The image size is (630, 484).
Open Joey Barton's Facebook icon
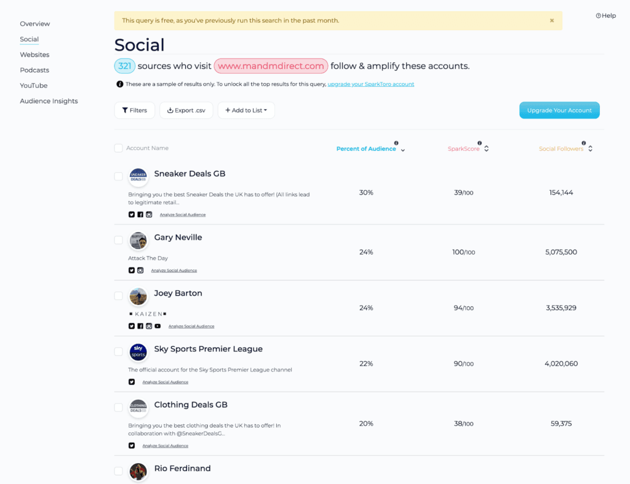point(140,326)
